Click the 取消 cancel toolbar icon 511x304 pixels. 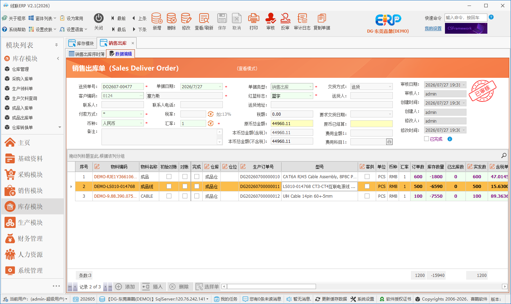237,22
